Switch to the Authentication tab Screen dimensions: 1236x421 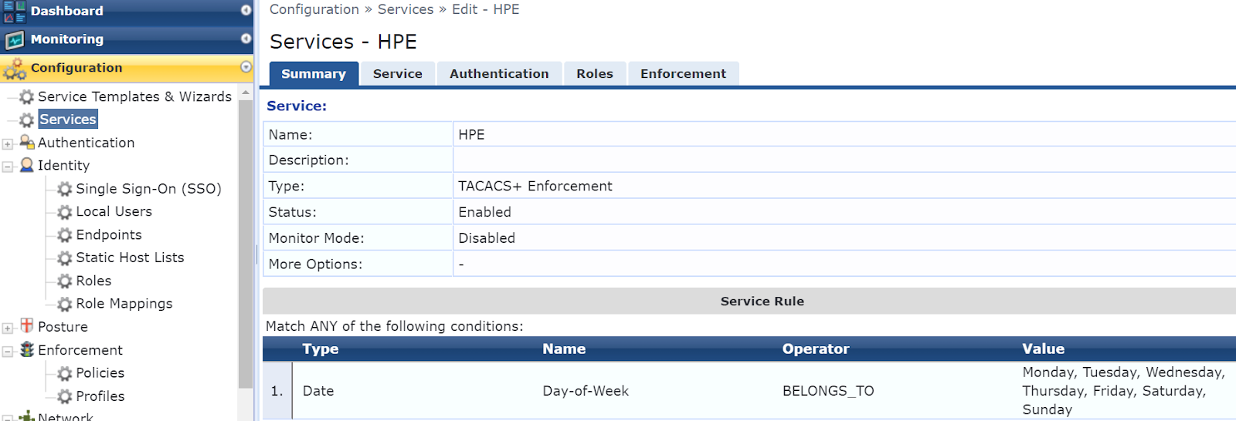[x=499, y=74]
